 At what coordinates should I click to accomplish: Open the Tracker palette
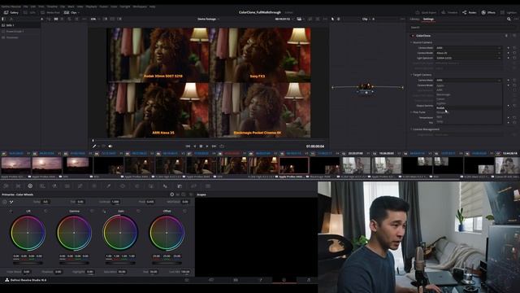click(136, 186)
